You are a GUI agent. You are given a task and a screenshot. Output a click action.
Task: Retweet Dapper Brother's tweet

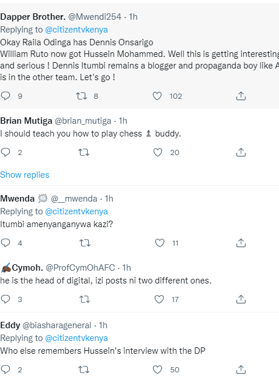(x=81, y=96)
